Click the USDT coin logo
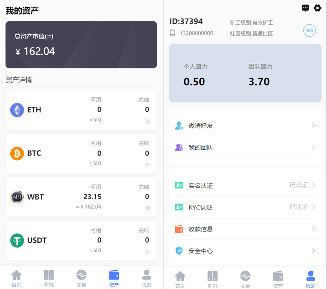Viewport: 327px width, 289px height. click(x=17, y=241)
